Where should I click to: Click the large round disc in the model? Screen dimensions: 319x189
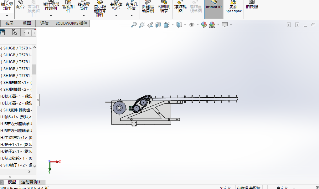click(119, 108)
